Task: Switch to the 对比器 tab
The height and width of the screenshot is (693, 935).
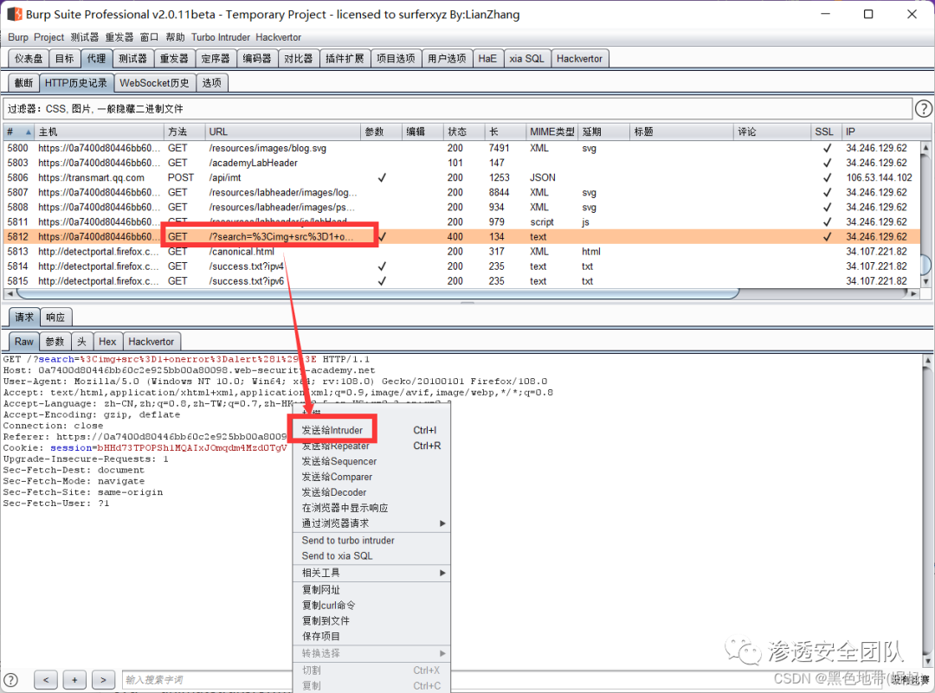Action: tap(298, 58)
